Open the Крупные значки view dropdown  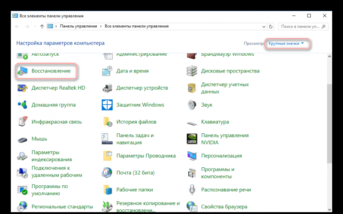[286, 44]
